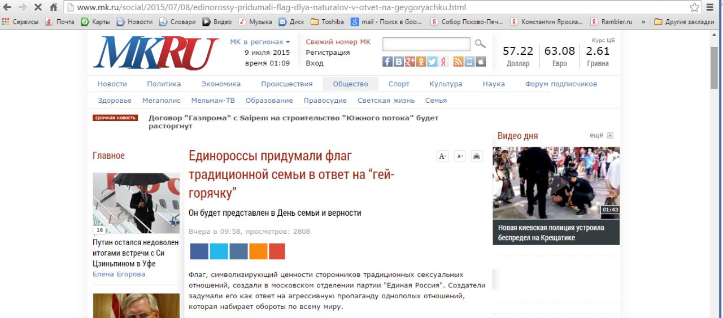Open MK Facebook page icon in header
Screen dimensions: 723x318
[x=387, y=62]
